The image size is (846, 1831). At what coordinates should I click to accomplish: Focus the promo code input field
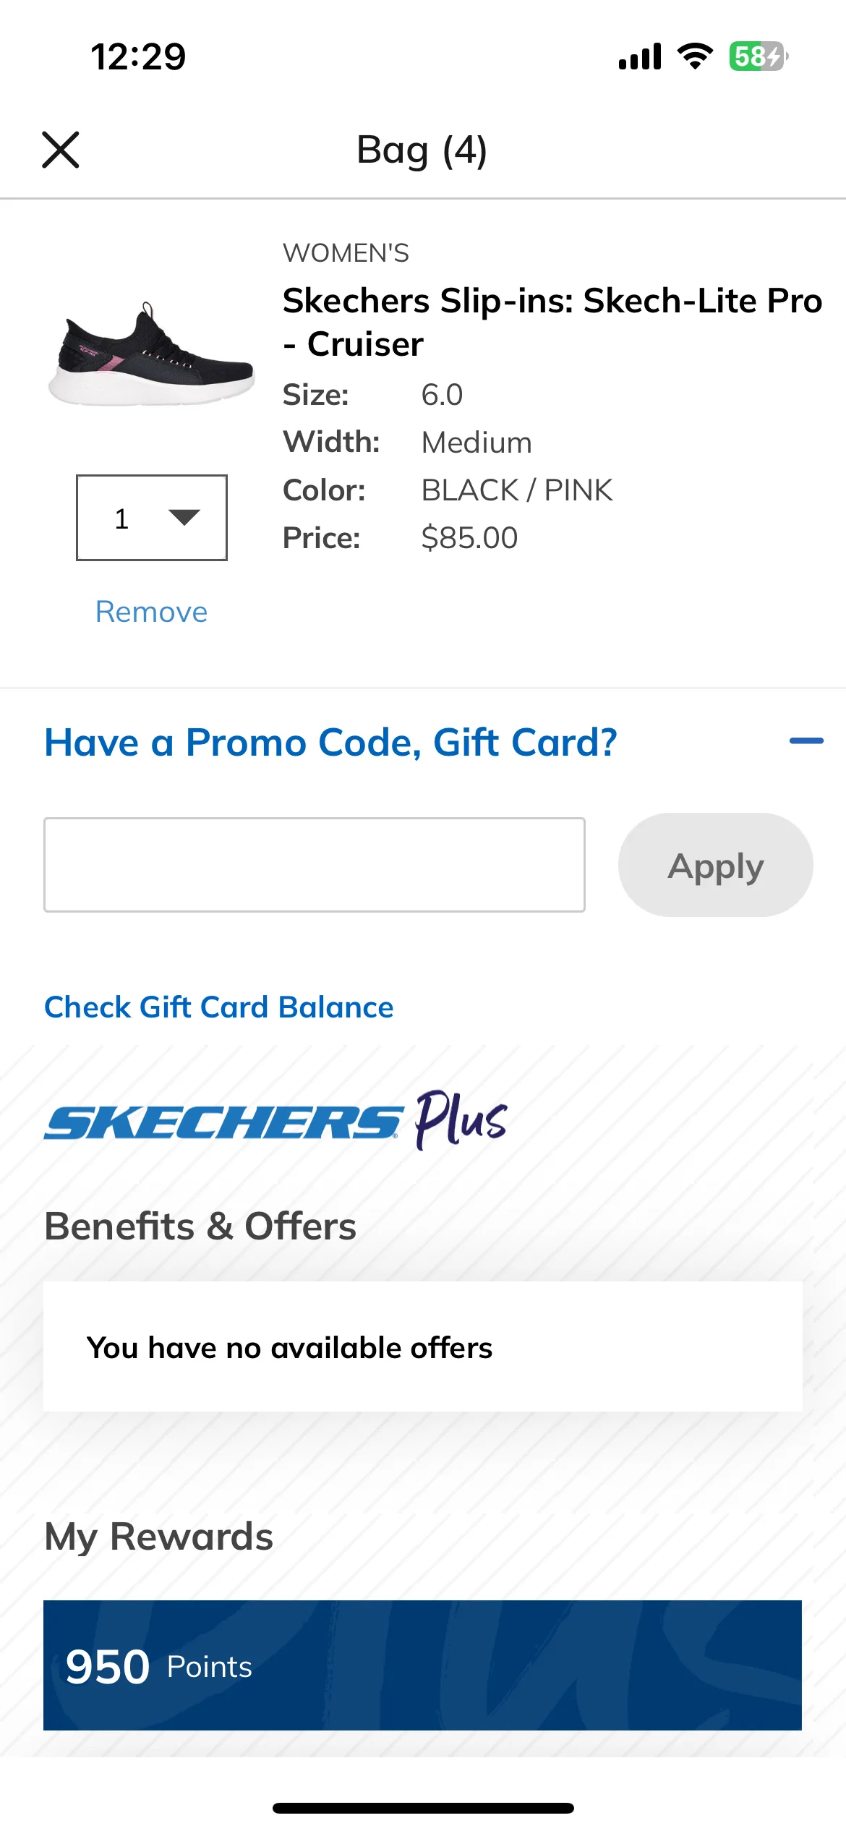click(x=315, y=865)
